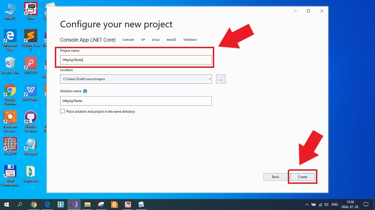Select WPS Office desktop shortcut
Image resolution: width=375 pixels, height=210 pixels.
click(30, 93)
